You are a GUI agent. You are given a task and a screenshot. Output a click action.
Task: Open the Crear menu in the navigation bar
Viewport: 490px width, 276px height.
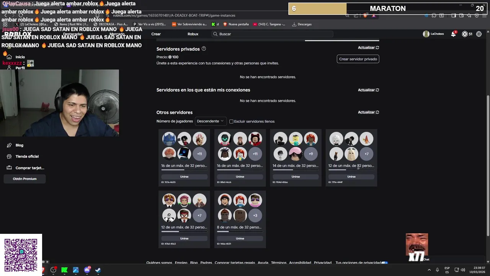tap(156, 34)
